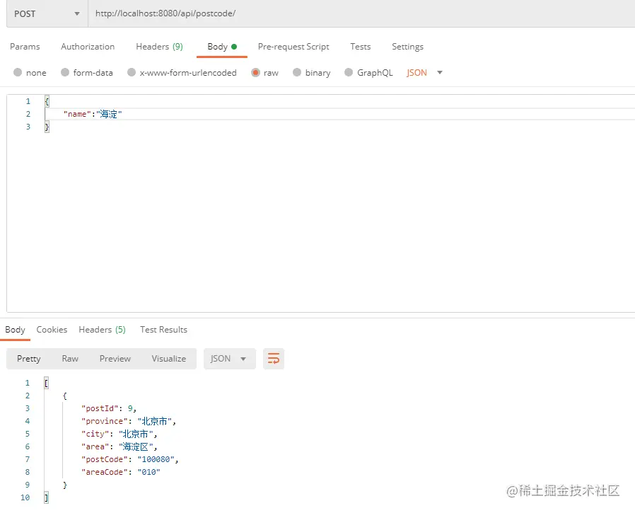635x513 pixels.
Task: Click the closing bracket on response line 10
Action: tap(46, 497)
